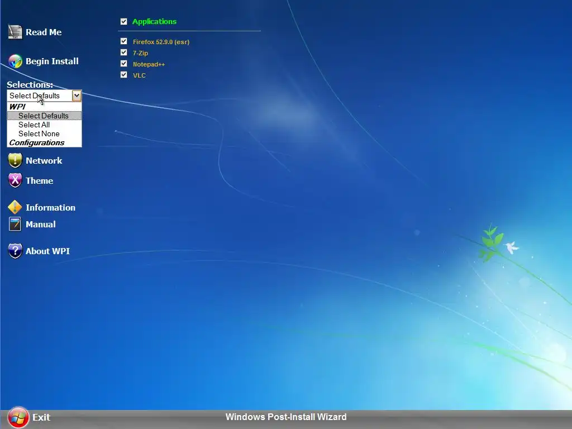Open the Information label
This screenshot has width=572, height=429.
pos(50,207)
